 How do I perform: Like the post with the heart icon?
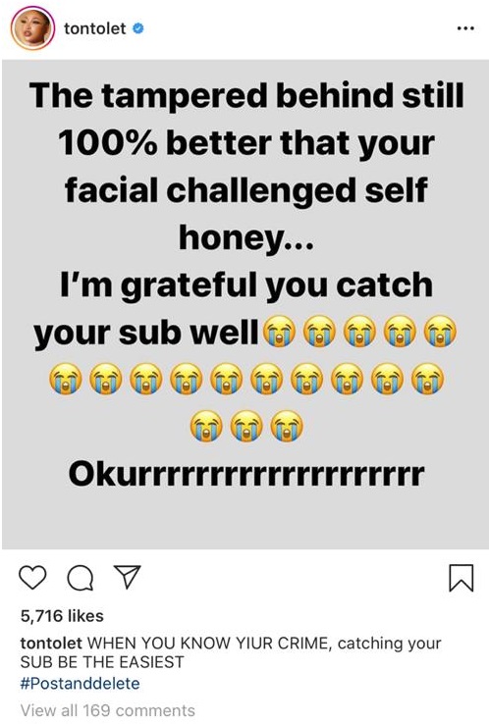(x=32, y=577)
